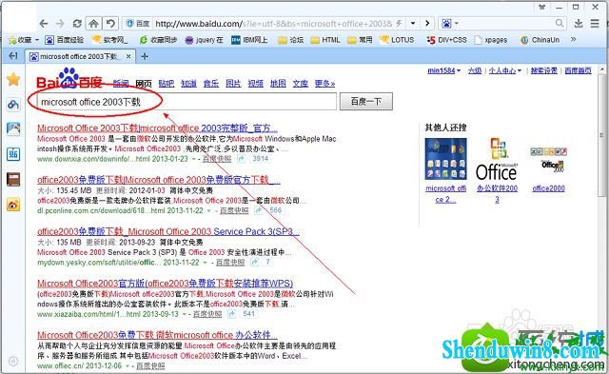The width and height of the screenshot is (609, 374).
Task: Open the downloads arrow icon in toolbar
Action: click(579, 24)
